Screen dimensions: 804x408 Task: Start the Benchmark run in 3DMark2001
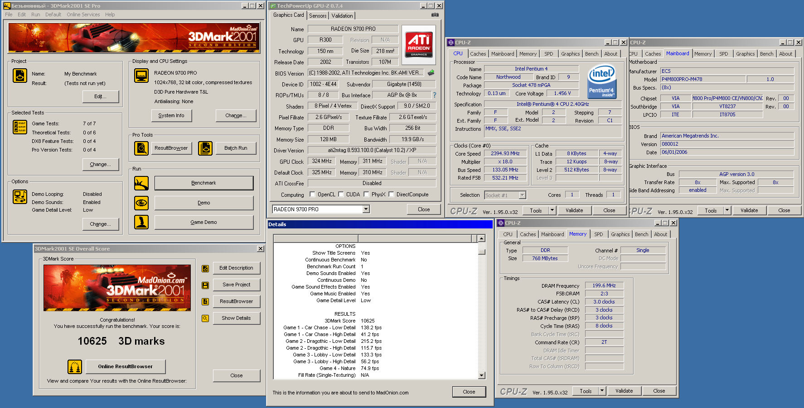(x=204, y=183)
